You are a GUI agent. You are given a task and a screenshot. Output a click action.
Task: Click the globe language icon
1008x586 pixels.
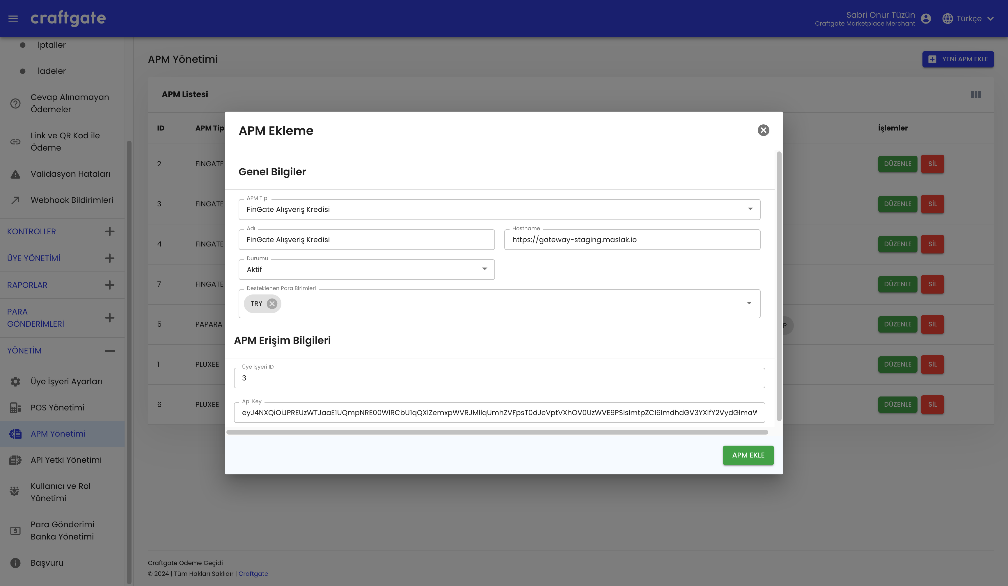[947, 18]
